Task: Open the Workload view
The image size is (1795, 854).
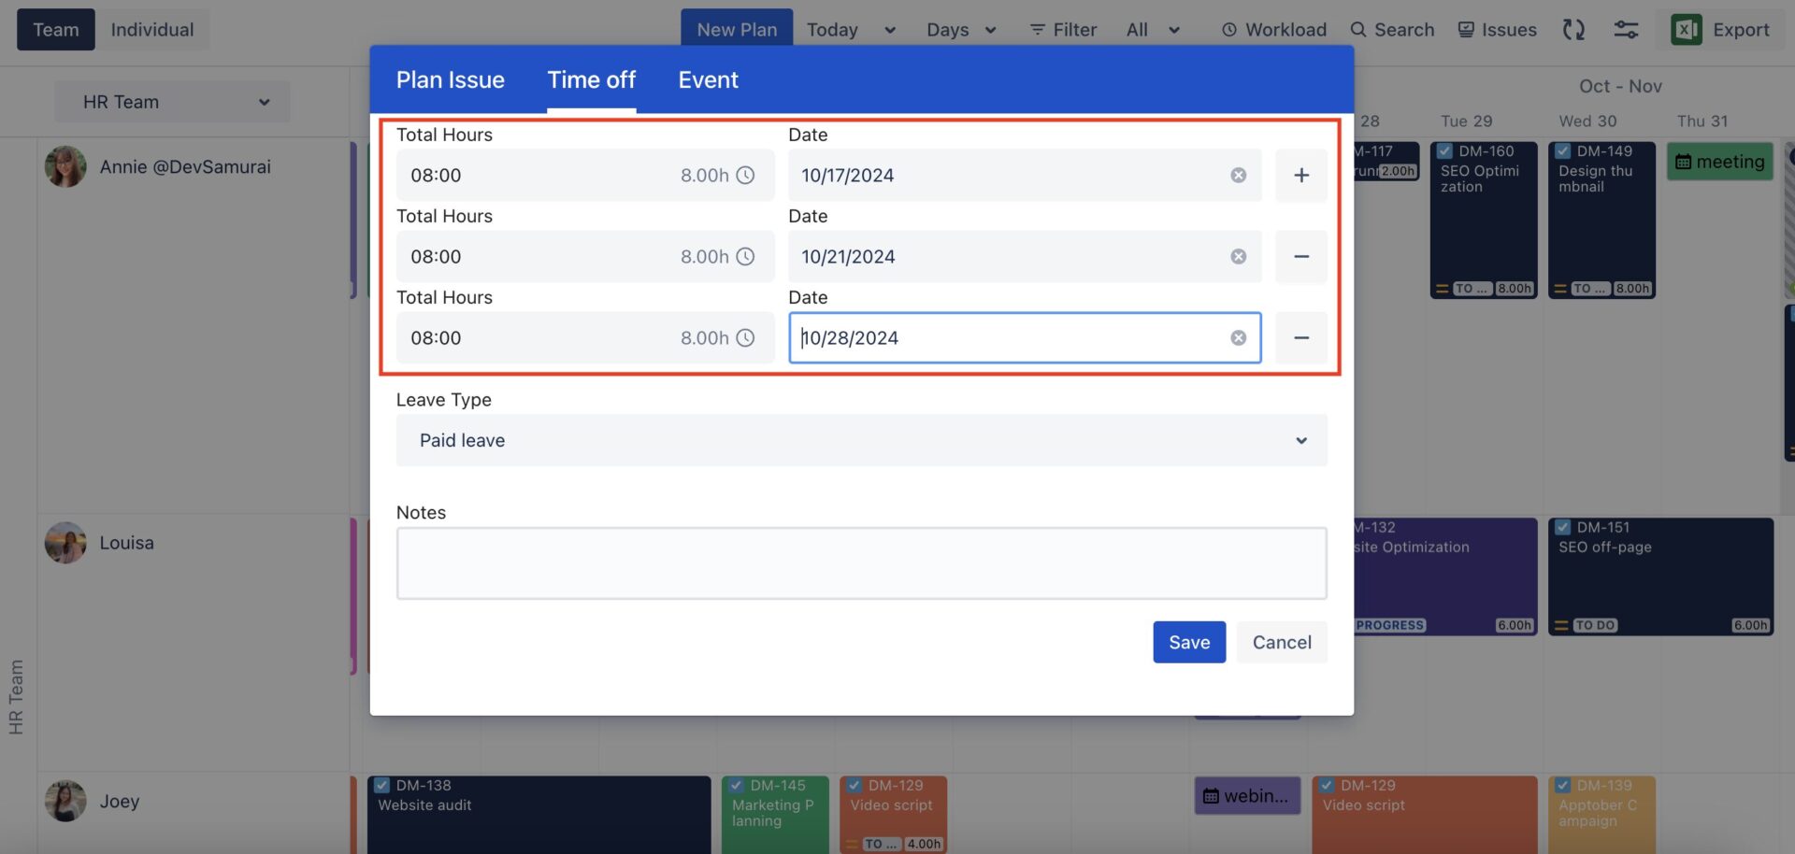Action: point(1273,29)
